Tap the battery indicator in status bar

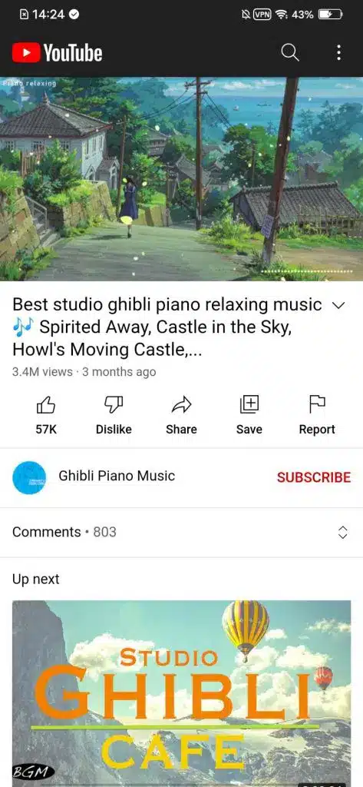coord(331,15)
